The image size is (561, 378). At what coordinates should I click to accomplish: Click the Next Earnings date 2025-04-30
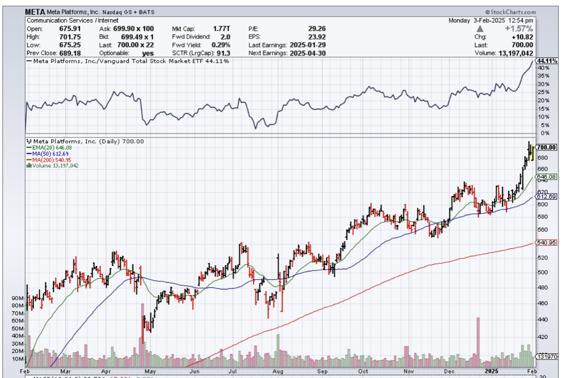(307, 53)
